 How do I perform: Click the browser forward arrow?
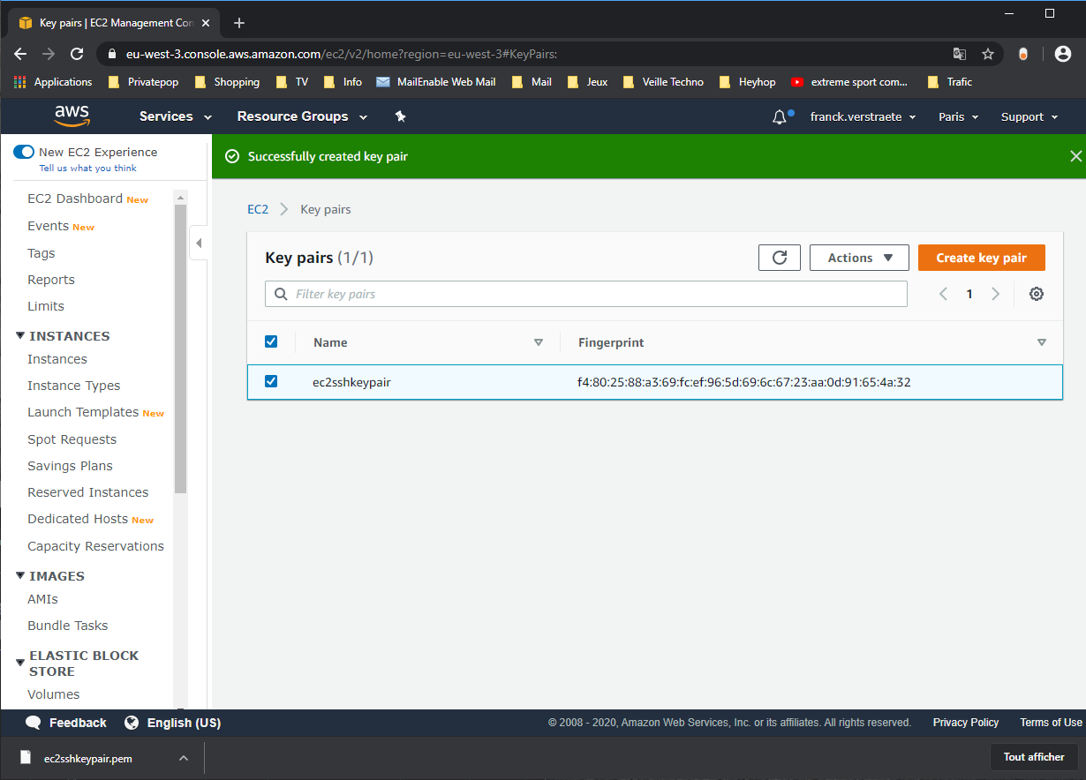(x=49, y=54)
